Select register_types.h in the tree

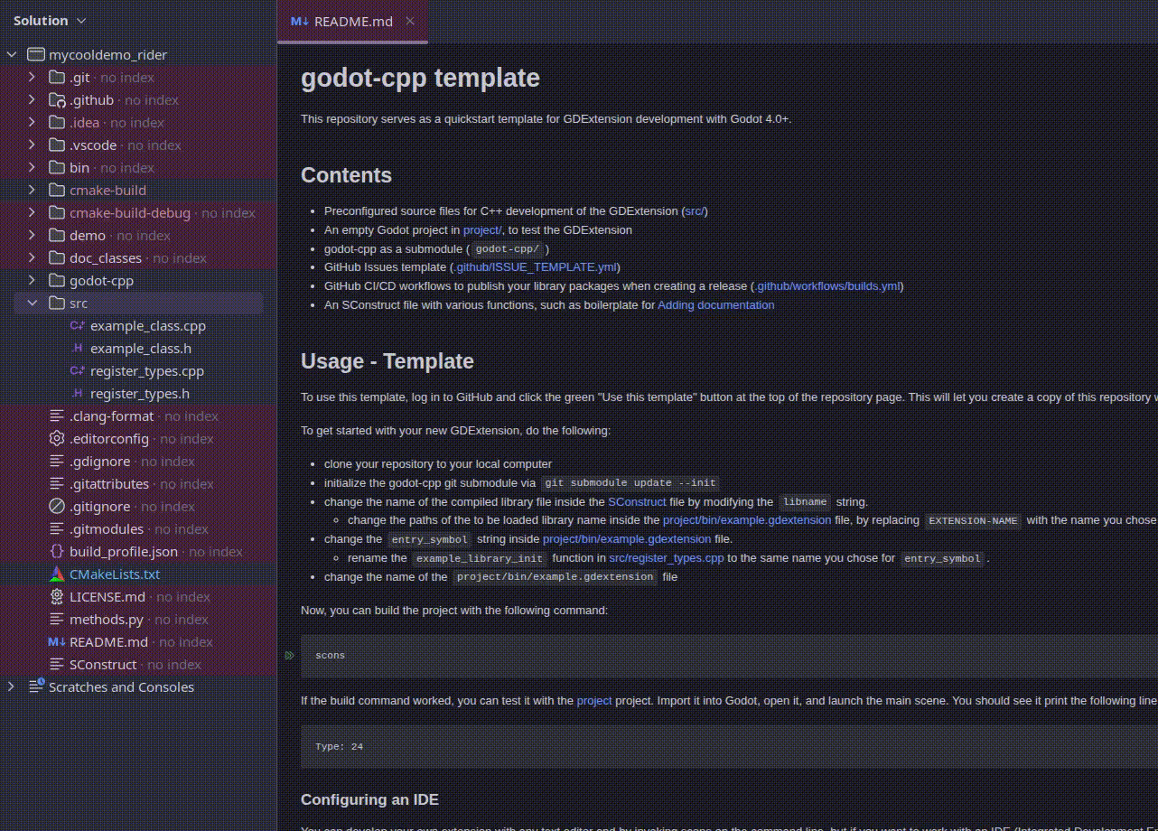tap(140, 394)
